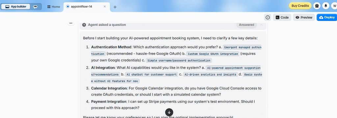Click the AI chatbot for customer support chip

[151, 75]
